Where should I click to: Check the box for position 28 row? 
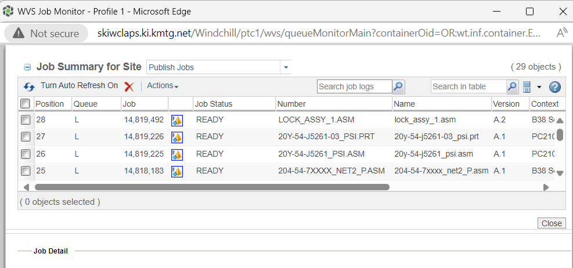[x=26, y=120]
